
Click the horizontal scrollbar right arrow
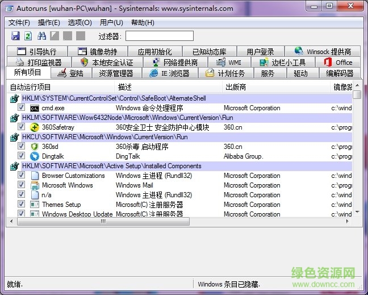pyautogui.click(x=348, y=221)
